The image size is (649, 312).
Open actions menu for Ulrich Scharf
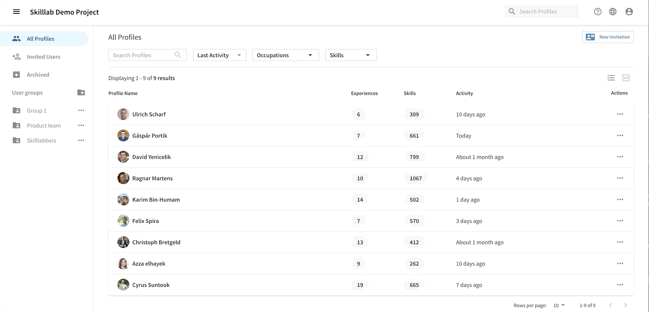point(620,114)
